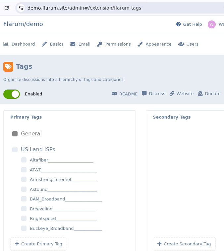Screen dimensions: 224x251
Task: Click the Astound tag swatch
Action: 24,189
